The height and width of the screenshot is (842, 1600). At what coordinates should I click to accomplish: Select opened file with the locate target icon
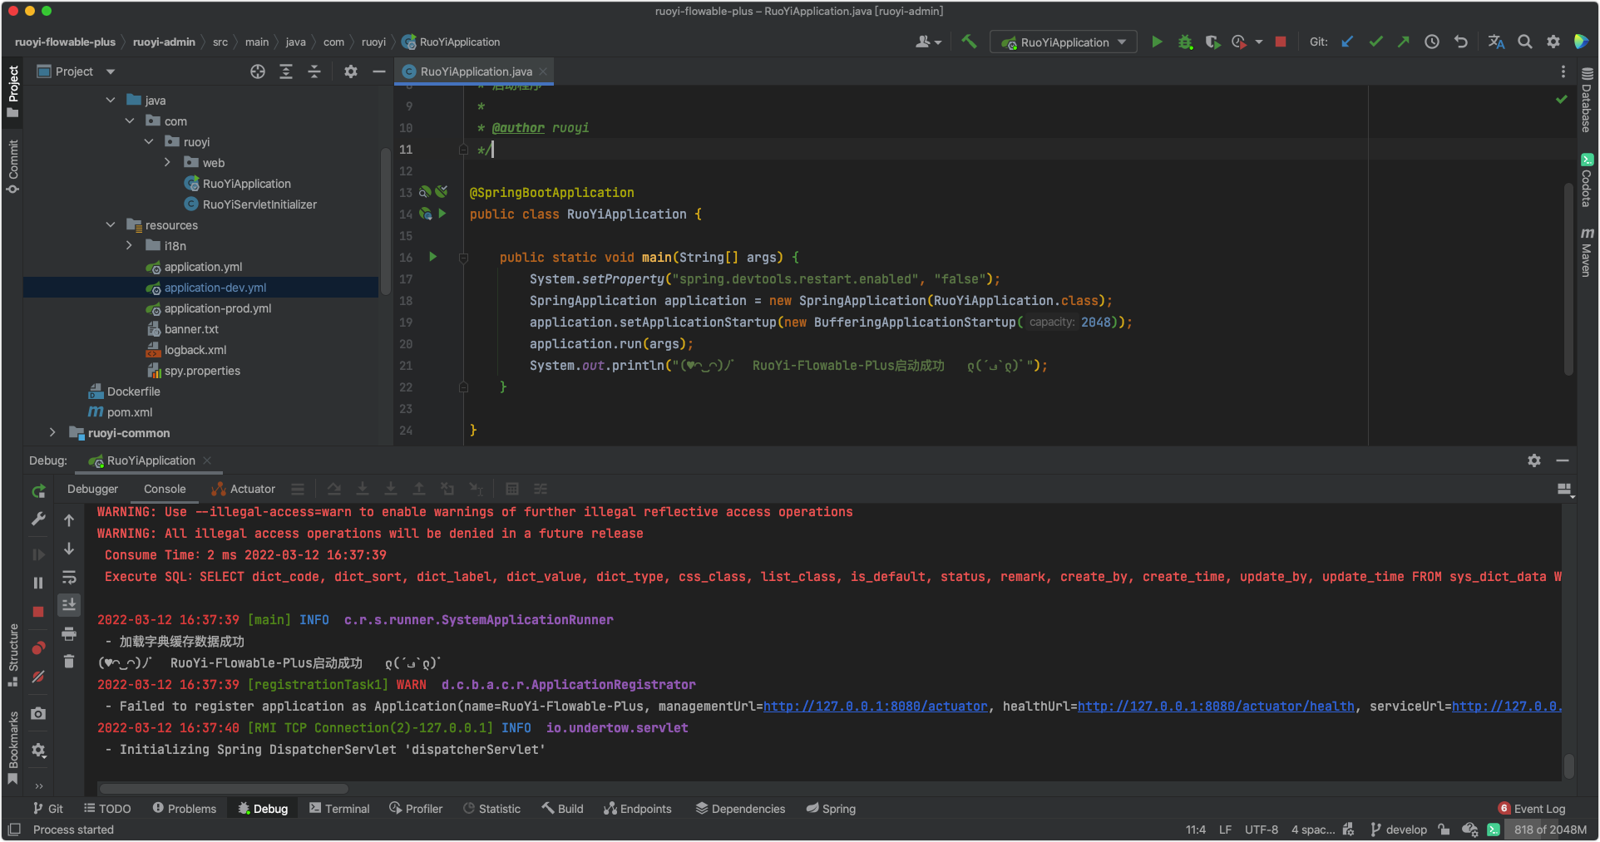click(x=258, y=71)
